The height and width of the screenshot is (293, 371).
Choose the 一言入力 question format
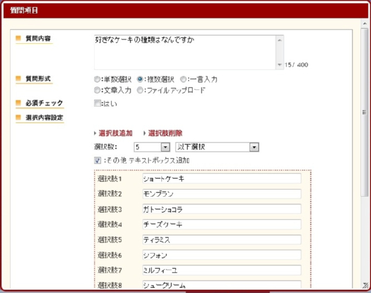(x=184, y=80)
